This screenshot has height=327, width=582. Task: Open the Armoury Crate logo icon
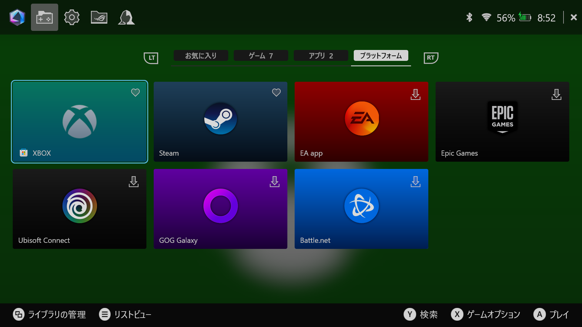coord(17,17)
